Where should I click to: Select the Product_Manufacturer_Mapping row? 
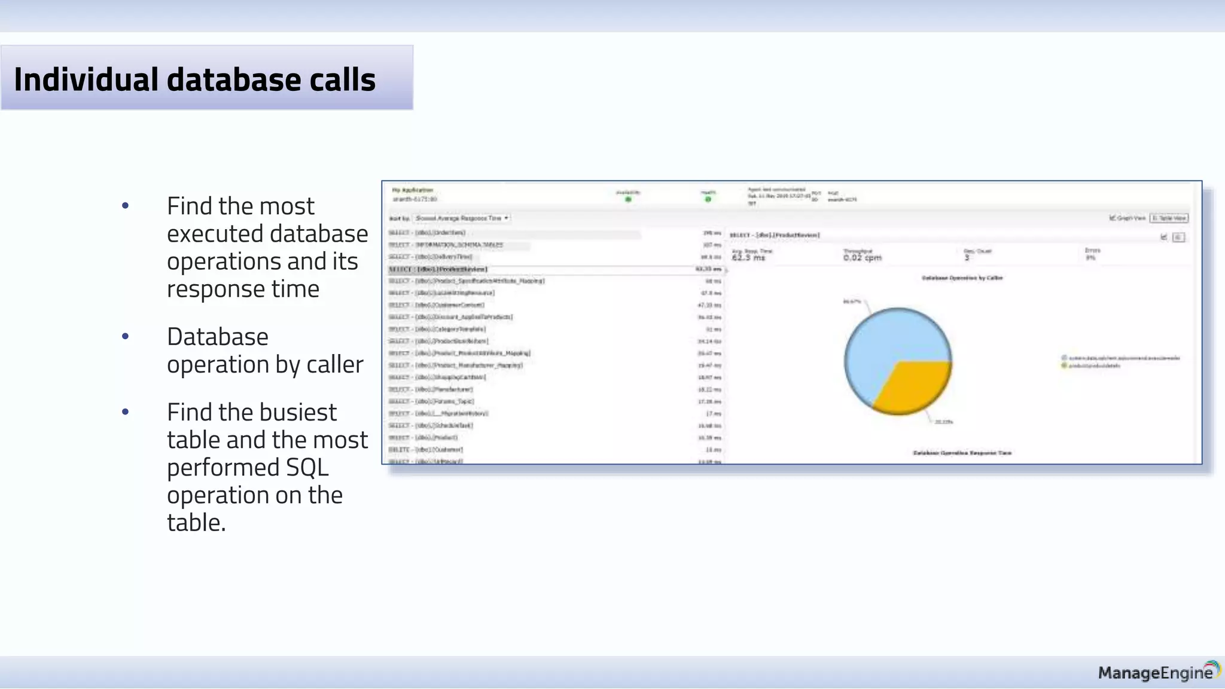tap(555, 365)
